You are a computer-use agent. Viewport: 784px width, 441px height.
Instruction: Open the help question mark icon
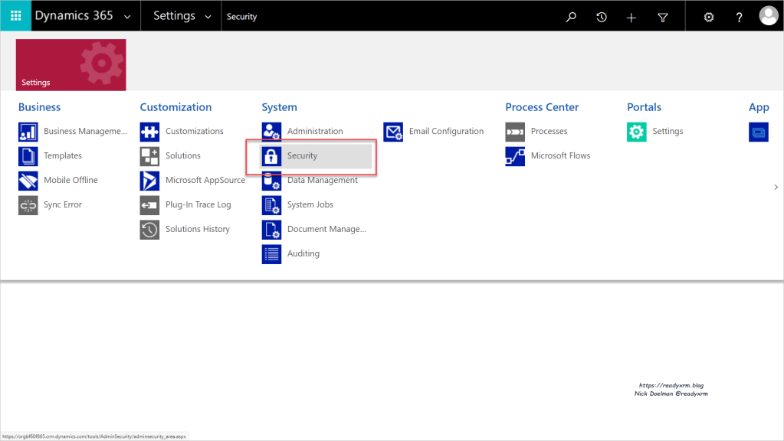739,17
